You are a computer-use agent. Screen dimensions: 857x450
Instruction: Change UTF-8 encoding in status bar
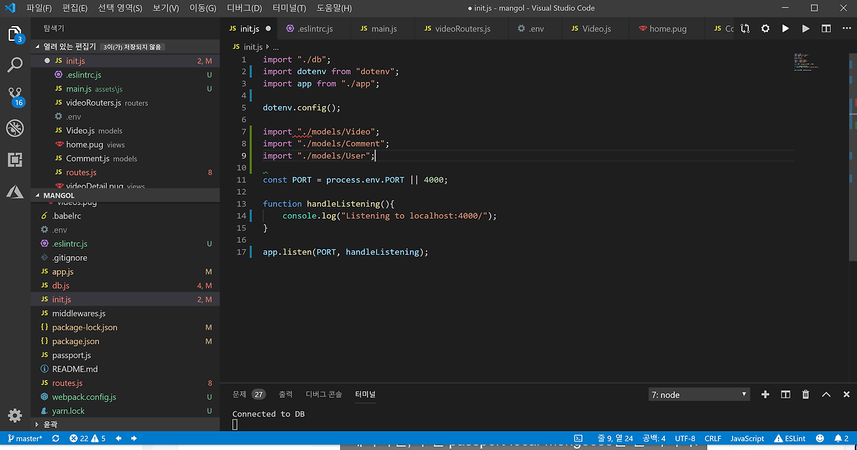coord(685,439)
